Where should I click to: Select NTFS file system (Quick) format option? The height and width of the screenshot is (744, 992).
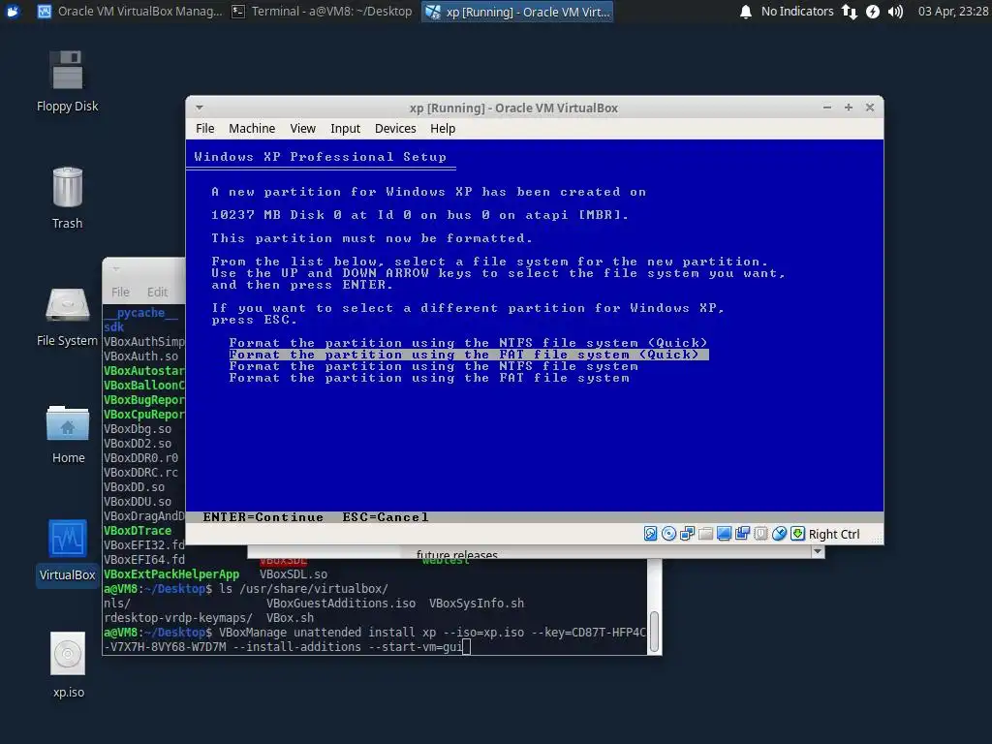468,343
